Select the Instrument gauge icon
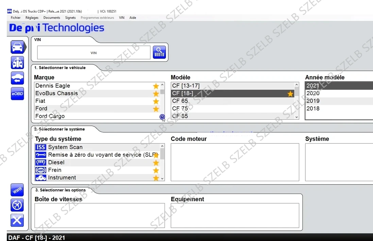Image resolution: width=373 pixels, height=241 pixels. click(x=41, y=178)
